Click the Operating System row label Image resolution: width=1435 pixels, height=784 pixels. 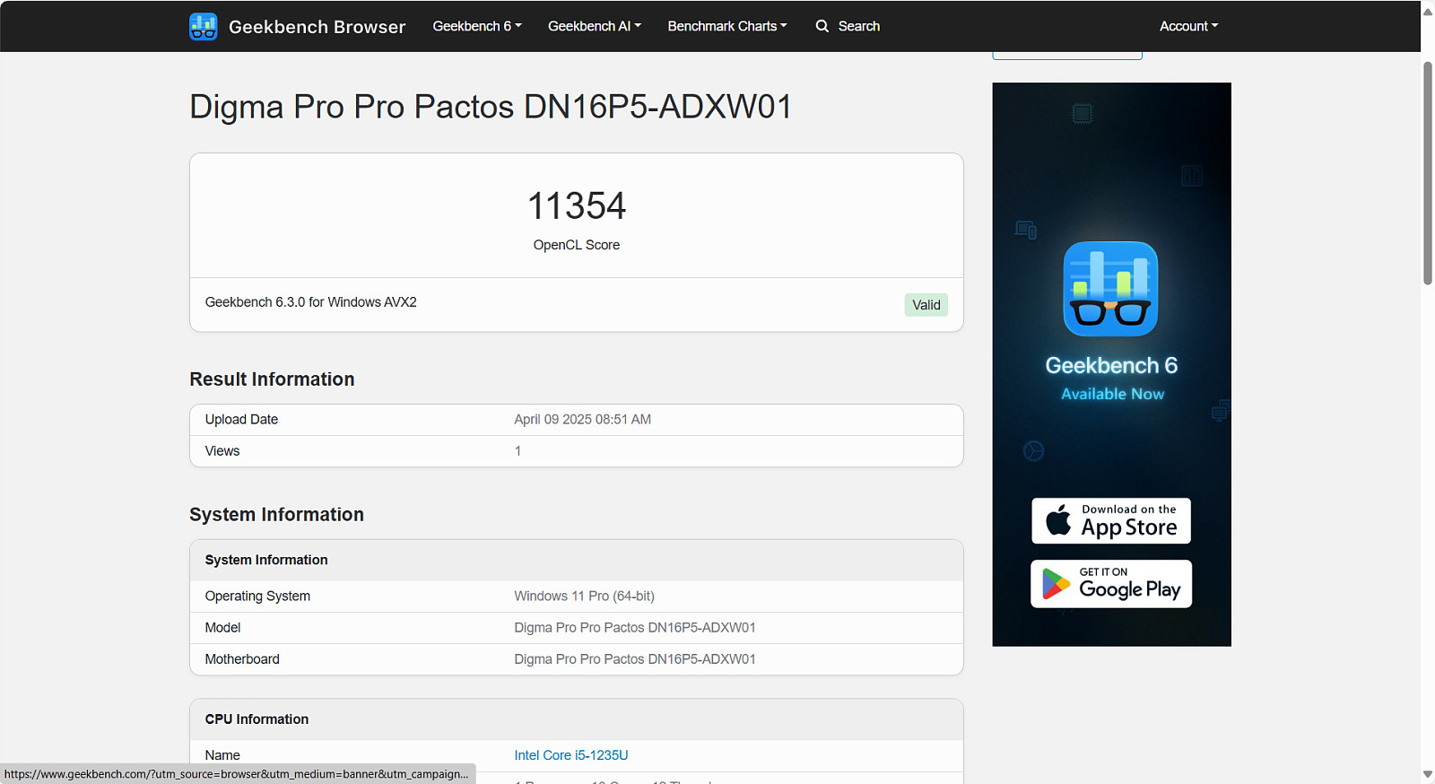pos(257,597)
